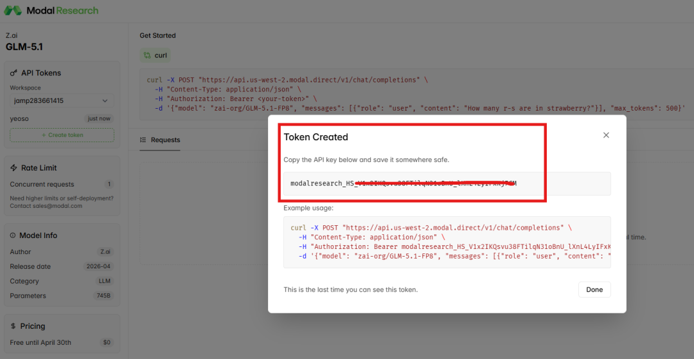Click the Category badge LLM
Image resolution: width=694 pixels, height=359 pixels.
pyautogui.click(x=105, y=281)
